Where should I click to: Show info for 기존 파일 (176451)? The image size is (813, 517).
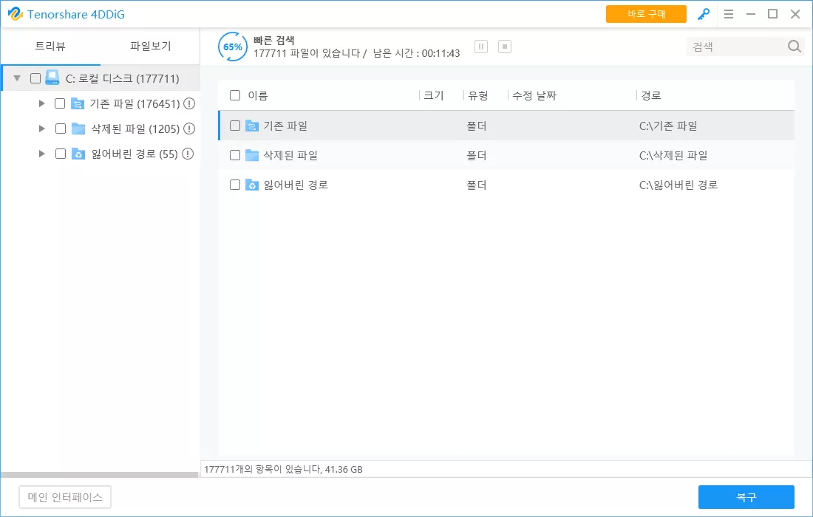click(189, 103)
